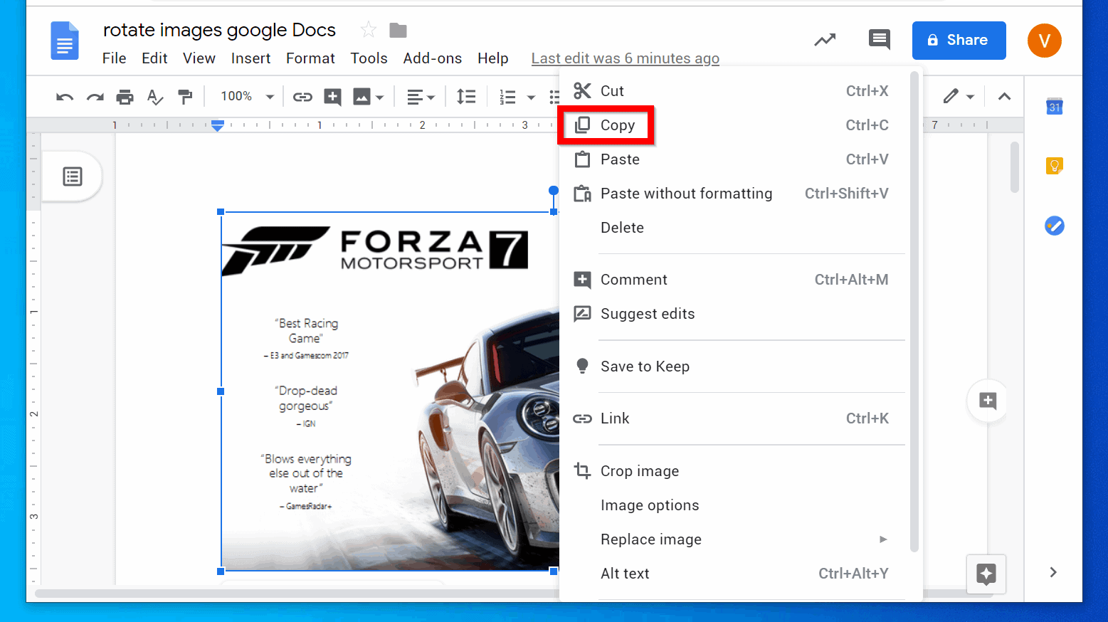Run the Spelling and grammar check icon
The image size is (1108, 622).
pos(154,96)
